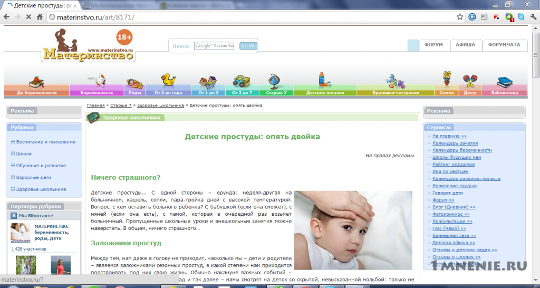Image resolution: width=540 pixels, height=288 pixels.
Task: Click the toy blocks icon
Action: 208,82
